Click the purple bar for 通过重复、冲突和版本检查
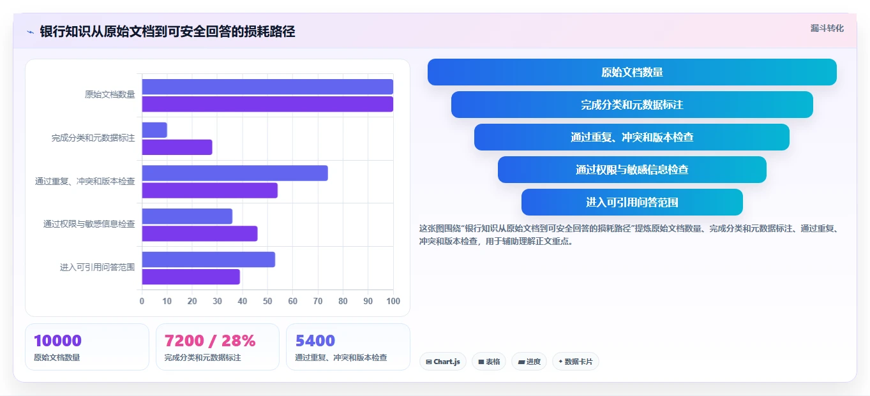This screenshot has height=396, width=870. [209, 190]
